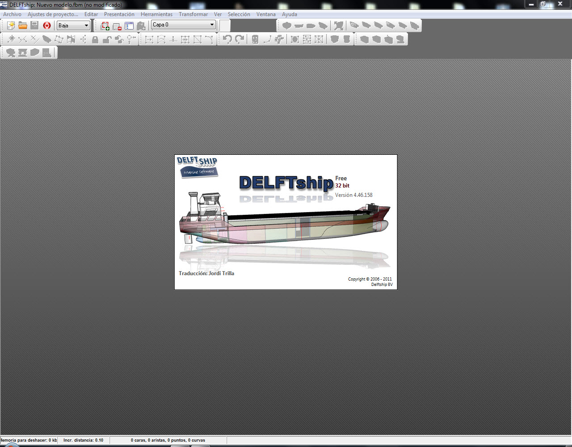Click the add point star icon

coord(12,39)
